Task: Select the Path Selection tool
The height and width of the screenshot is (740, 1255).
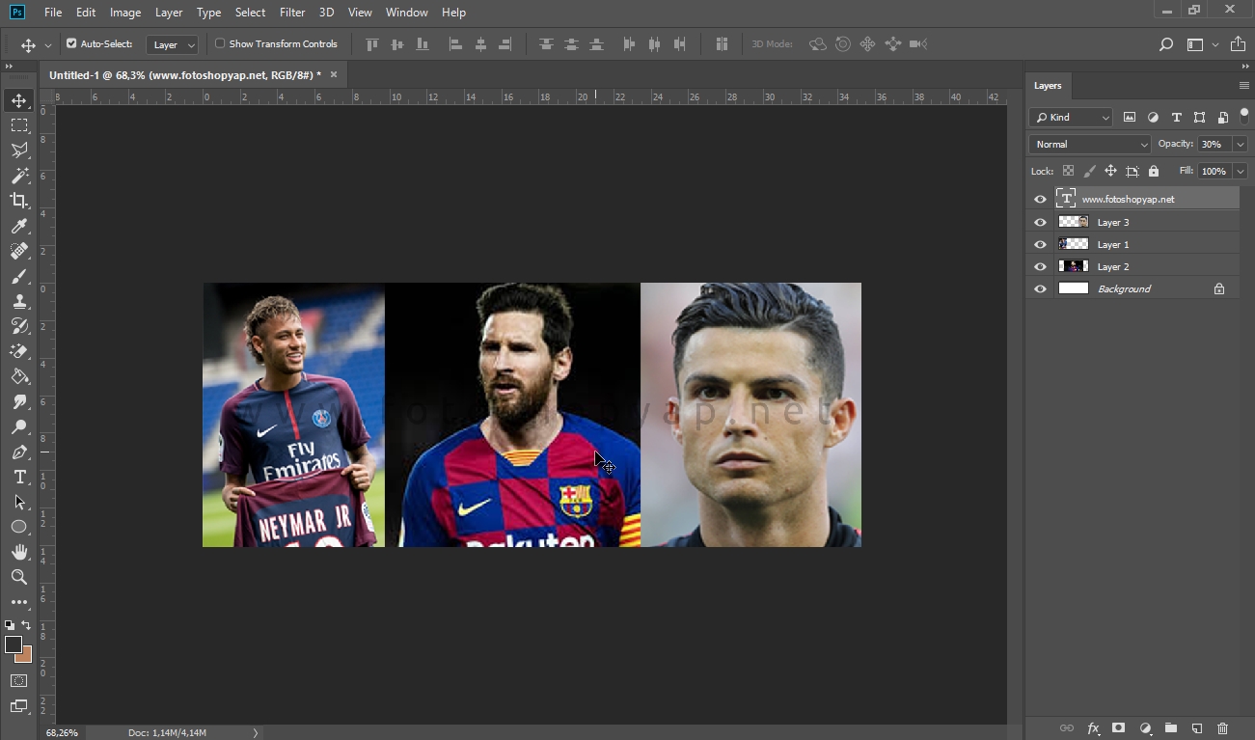Action: point(19,502)
